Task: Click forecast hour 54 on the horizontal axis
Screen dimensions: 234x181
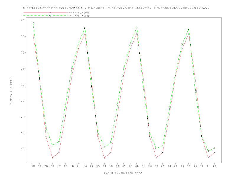Action: click(x=150, y=166)
